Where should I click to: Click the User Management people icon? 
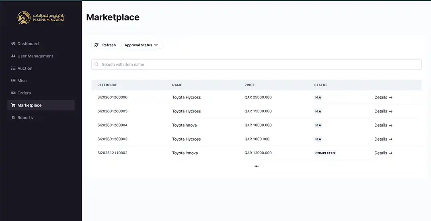pyautogui.click(x=13, y=56)
